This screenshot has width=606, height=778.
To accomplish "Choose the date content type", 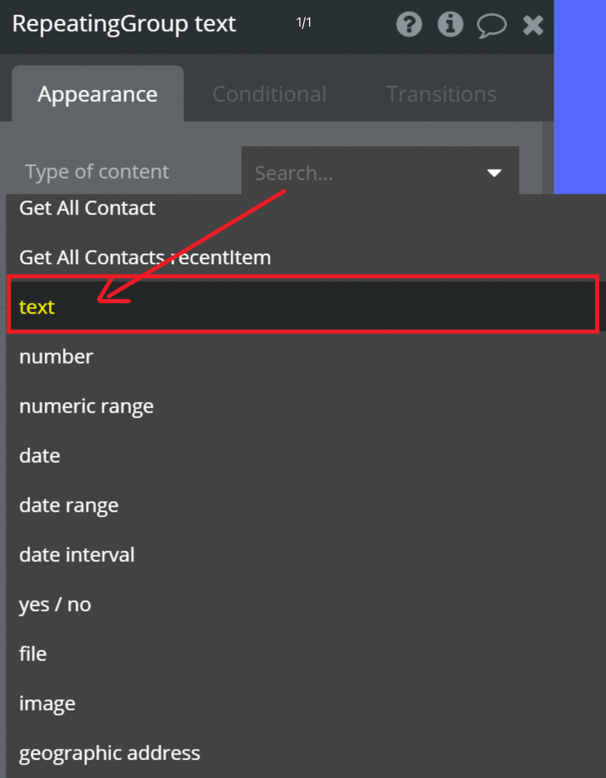I will (x=40, y=456).
